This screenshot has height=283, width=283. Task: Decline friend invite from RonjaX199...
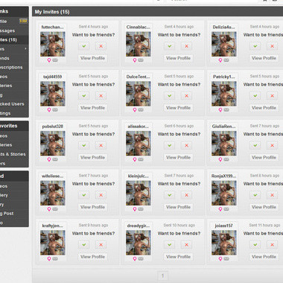point(272,195)
